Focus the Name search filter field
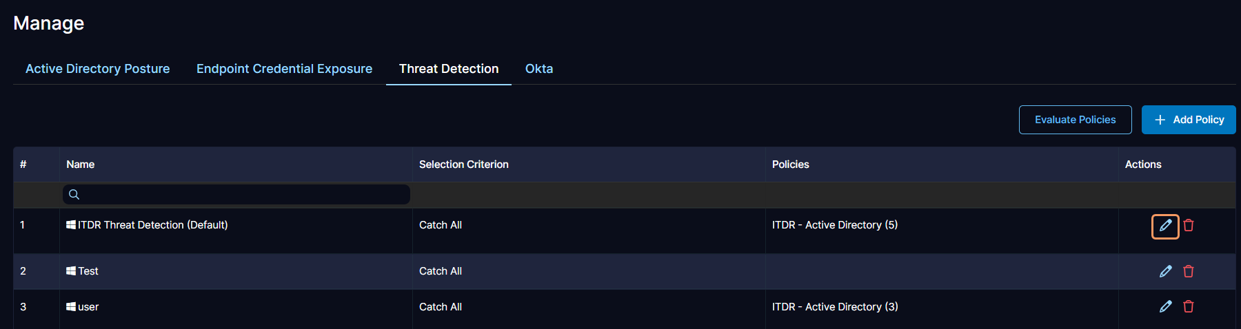1241x329 pixels. pyautogui.click(x=241, y=195)
